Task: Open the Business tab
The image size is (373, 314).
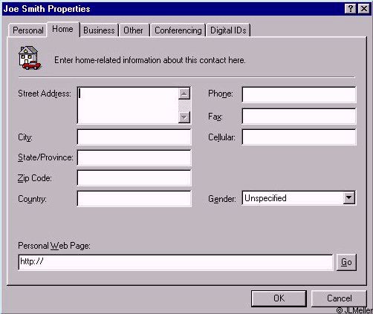Action: coord(99,30)
